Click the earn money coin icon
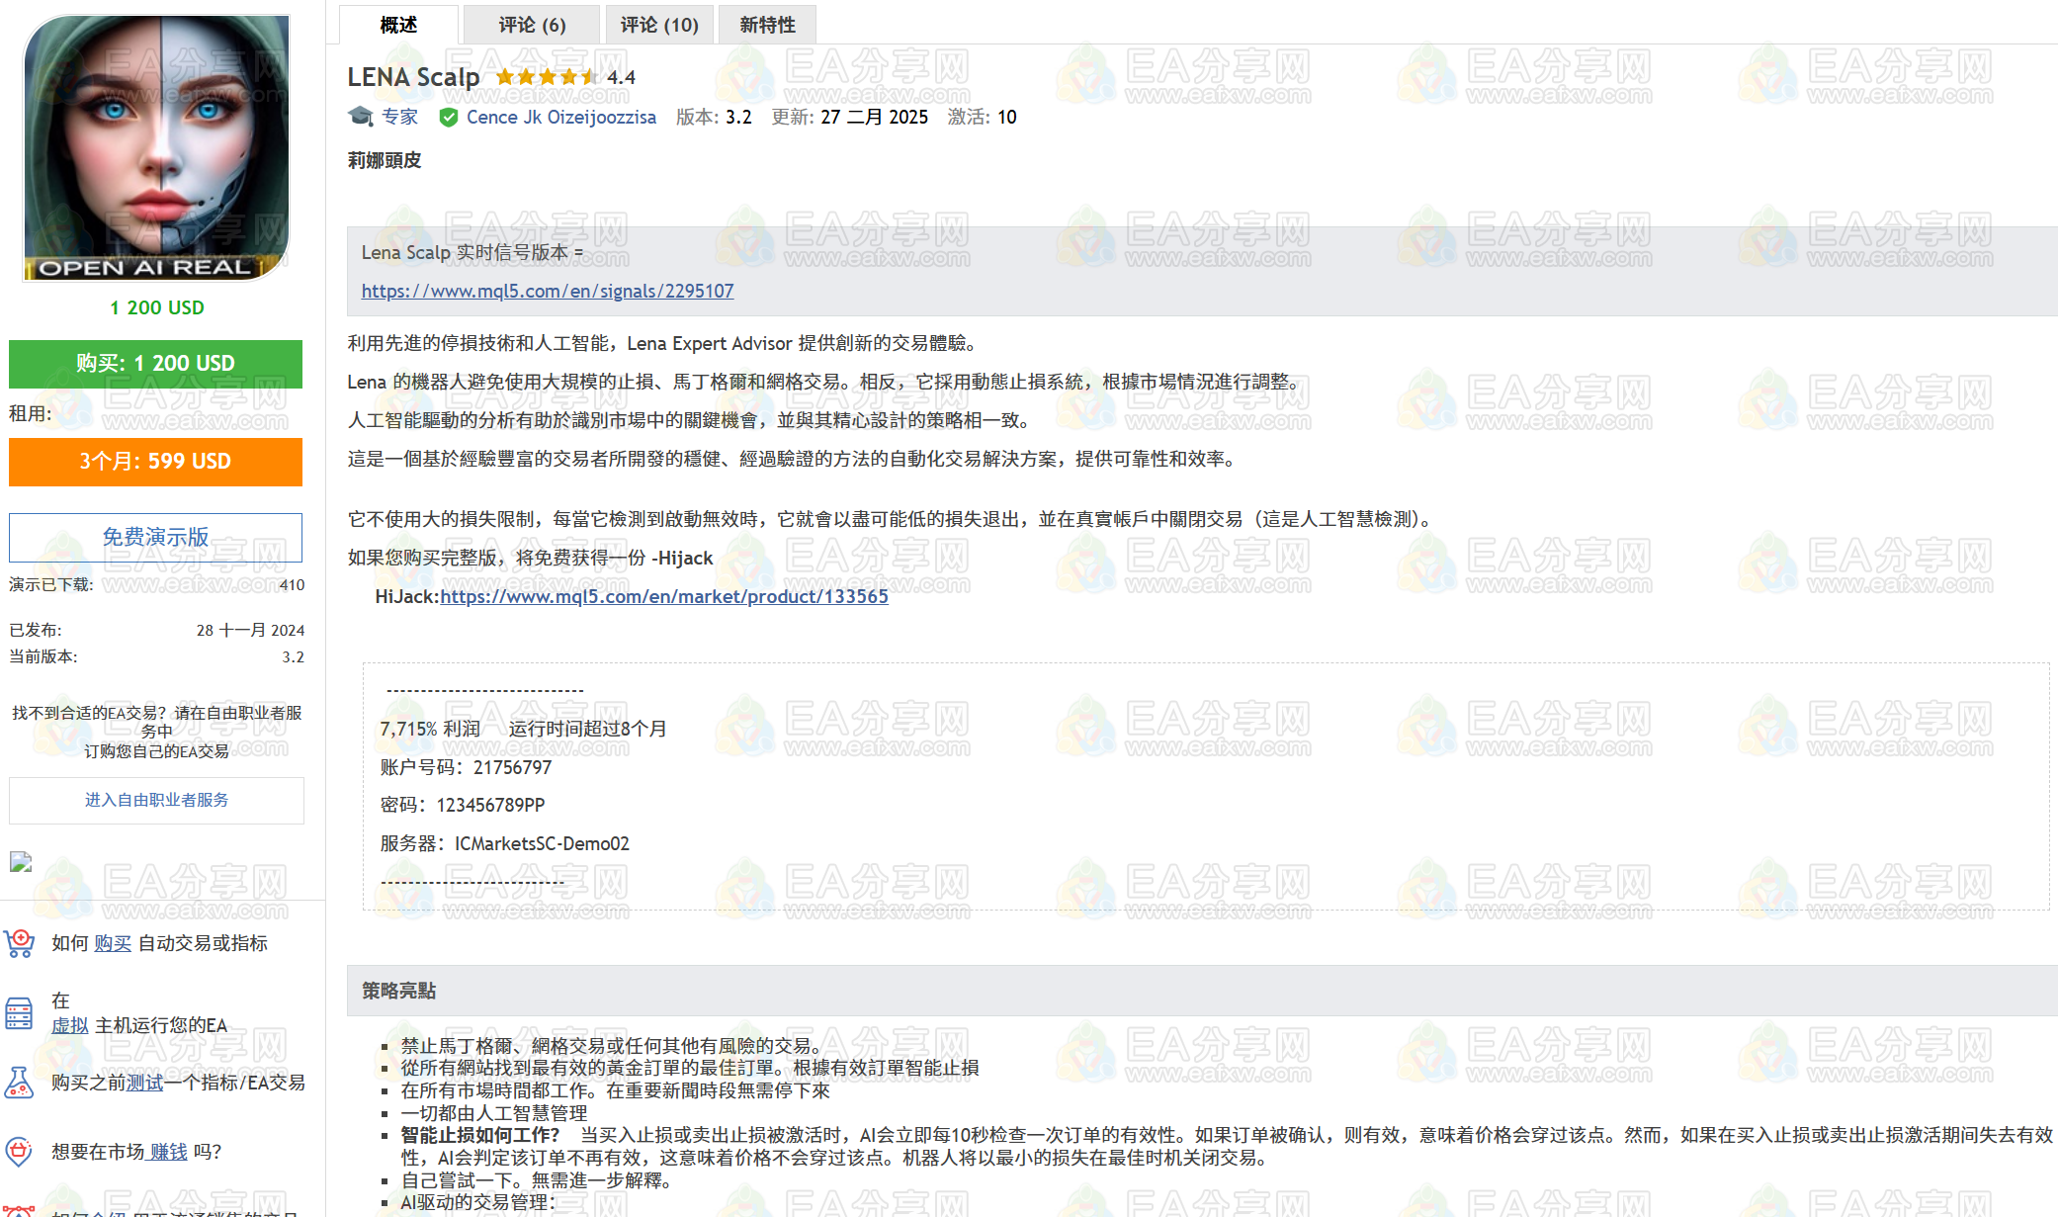 pyautogui.click(x=19, y=1152)
